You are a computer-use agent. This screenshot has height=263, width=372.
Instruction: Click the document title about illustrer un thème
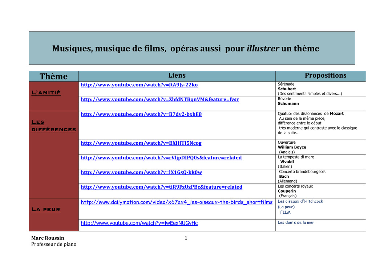click(x=186, y=48)
